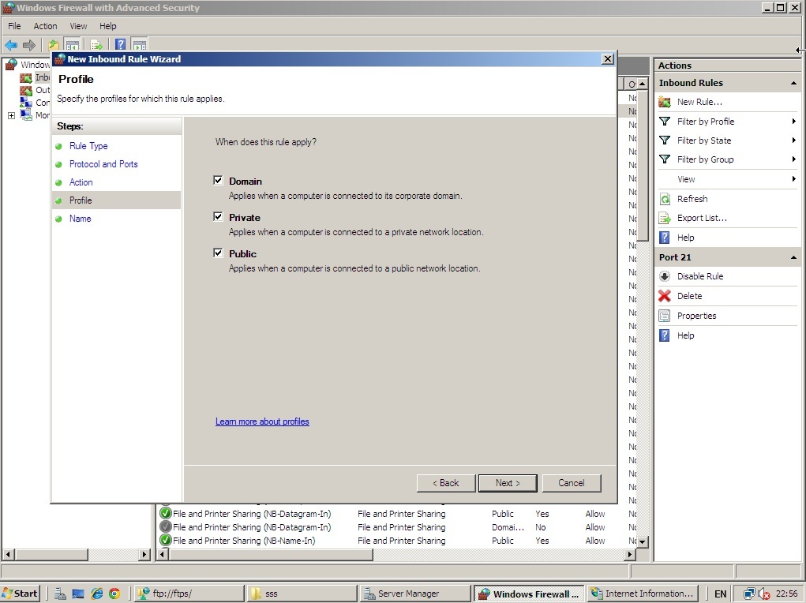Click the Filter by Group funnel icon
Viewport: 806px width, 603px height.
click(x=665, y=159)
